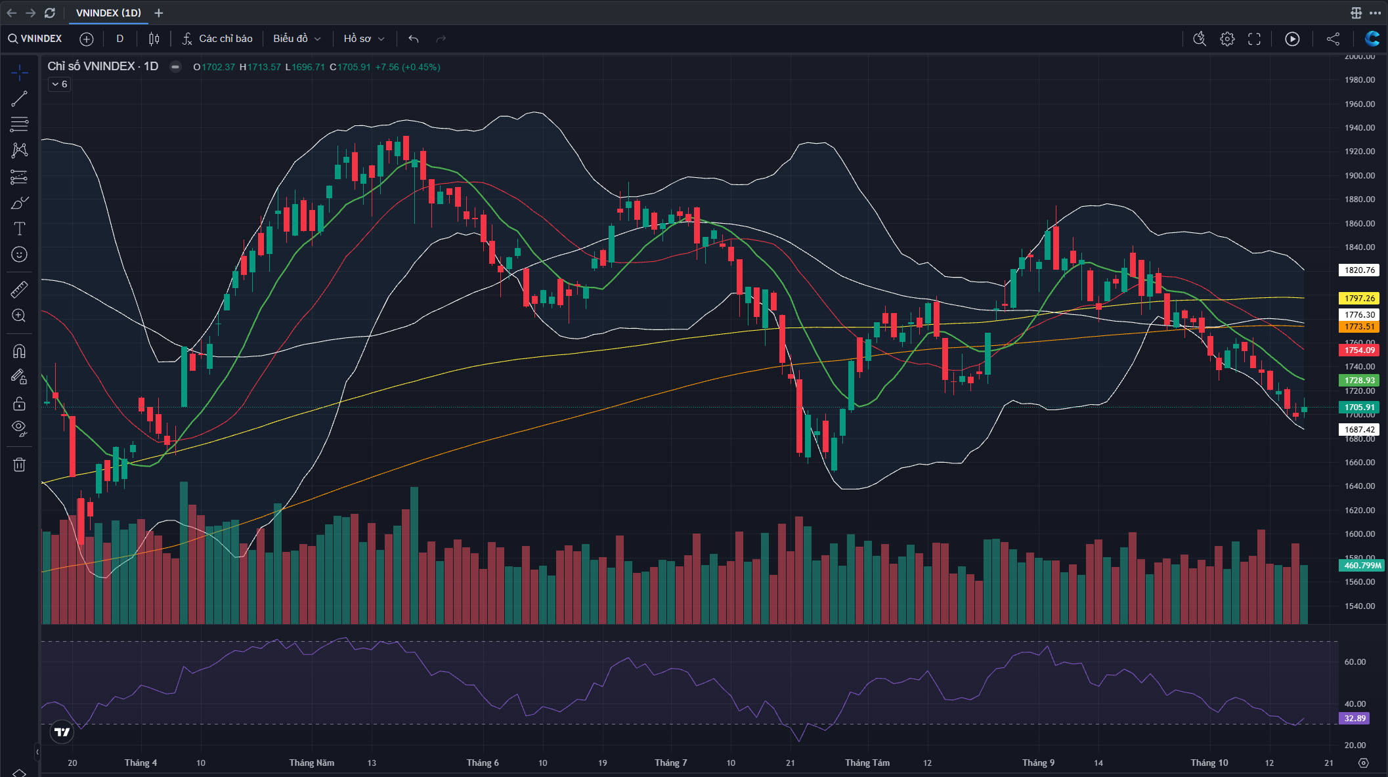1388x777 pixels.
Task: Open chart settings gear
Action: [1227, 39]
